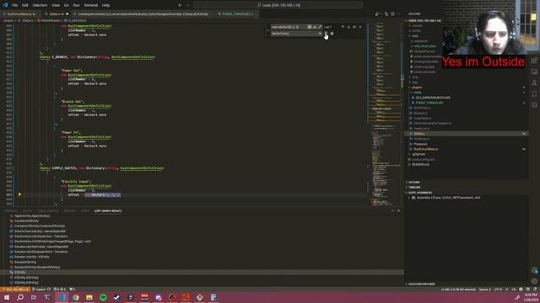Viewport: 540px width, 303px height.
Task: Open terminal app on taskbar
Action: click(x=47, y=297)
